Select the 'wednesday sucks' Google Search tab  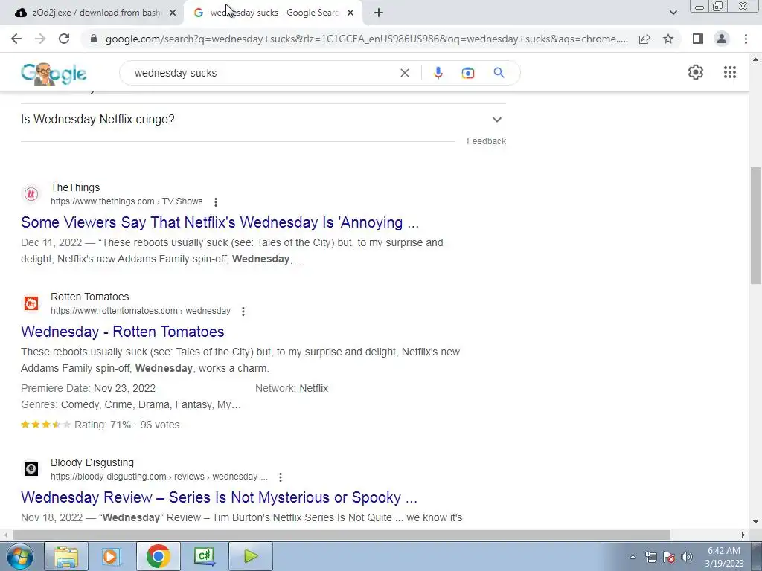pyautogui.click(x=274, y=13)
